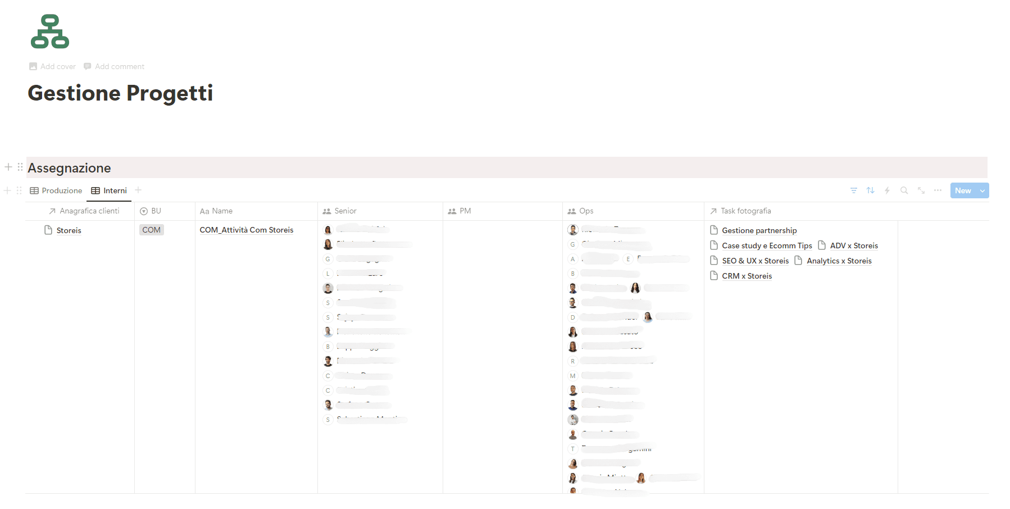
Task: Click the green org-chart page icon
Action: tap(49, 32)
